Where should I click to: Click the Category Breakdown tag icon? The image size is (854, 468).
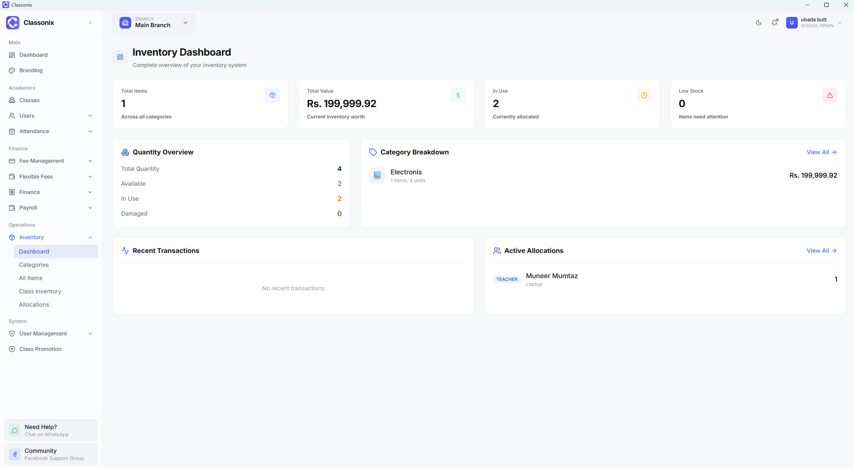point(373,152)
